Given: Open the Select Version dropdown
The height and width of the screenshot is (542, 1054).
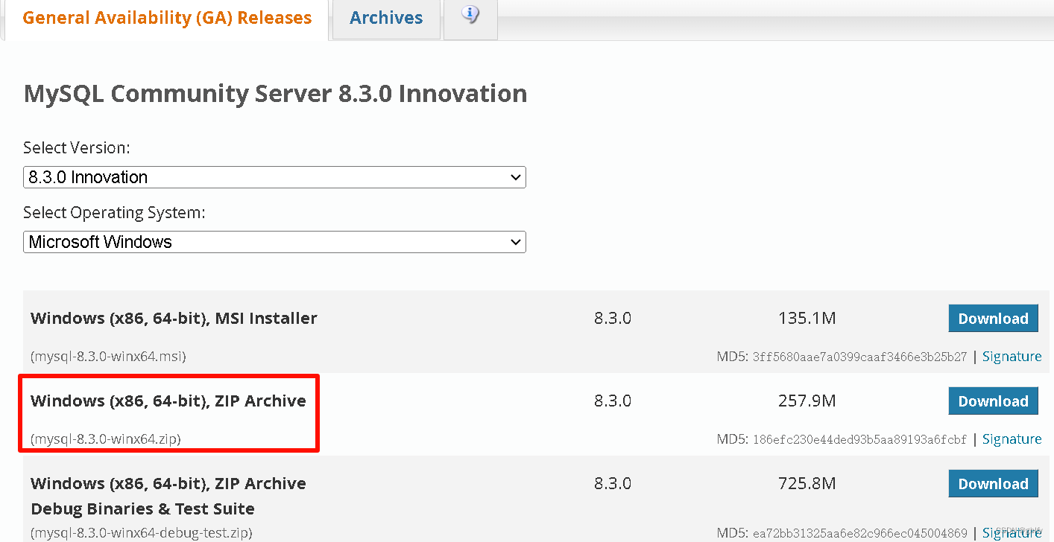Looking at the screenshot, I should coord(274,177).
